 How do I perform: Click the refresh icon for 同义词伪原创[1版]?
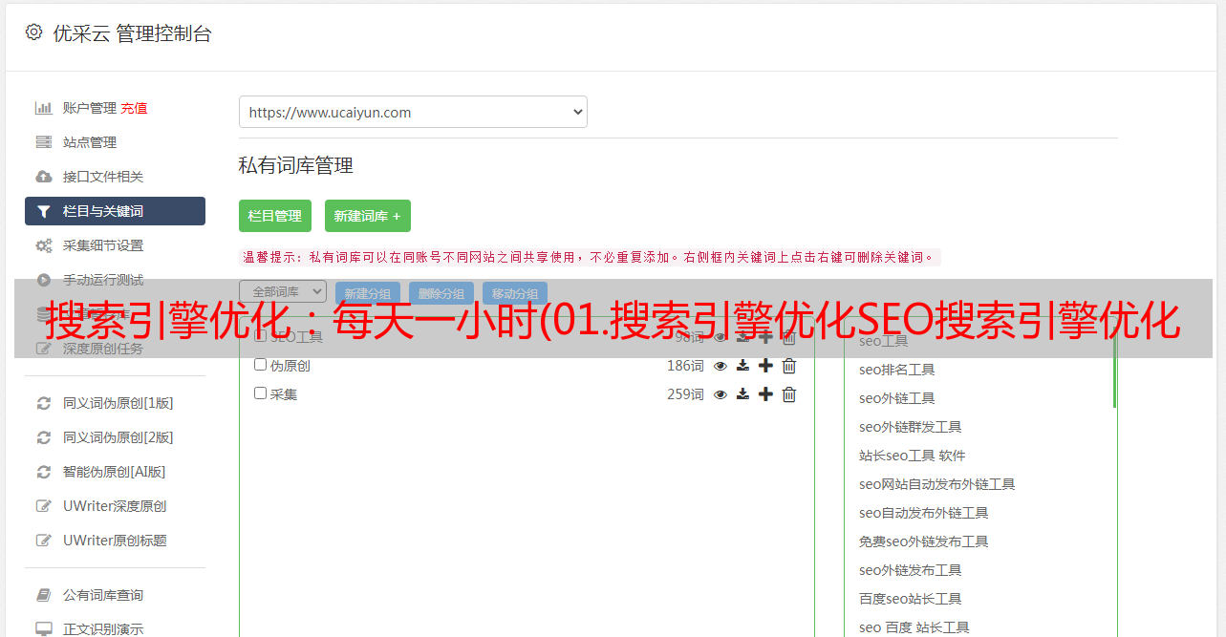[44, 403]
